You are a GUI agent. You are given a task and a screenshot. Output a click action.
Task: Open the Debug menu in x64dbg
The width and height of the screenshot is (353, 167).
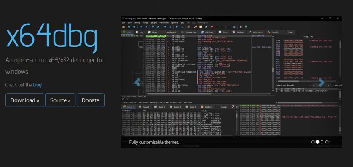pos(137,23)
